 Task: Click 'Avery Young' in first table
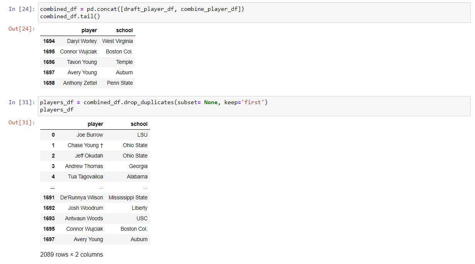point(82,72)
